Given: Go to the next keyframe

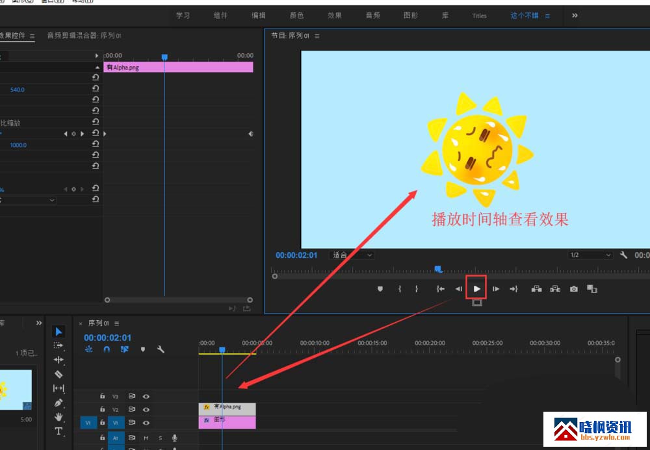Looking at the screenshot, I should pos(82,134).
